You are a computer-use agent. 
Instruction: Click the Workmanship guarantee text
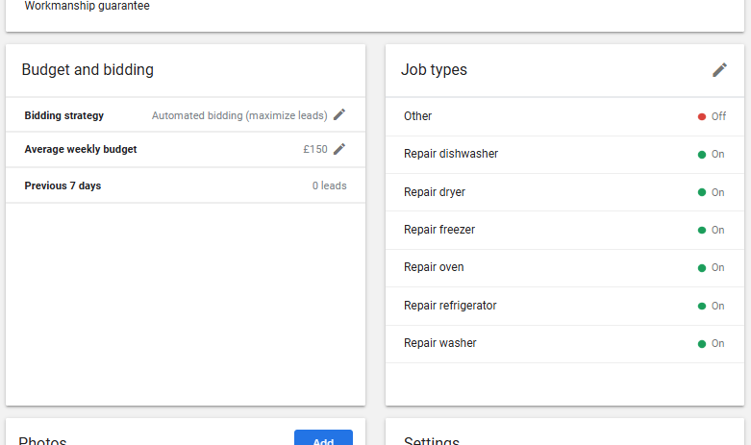88,6
